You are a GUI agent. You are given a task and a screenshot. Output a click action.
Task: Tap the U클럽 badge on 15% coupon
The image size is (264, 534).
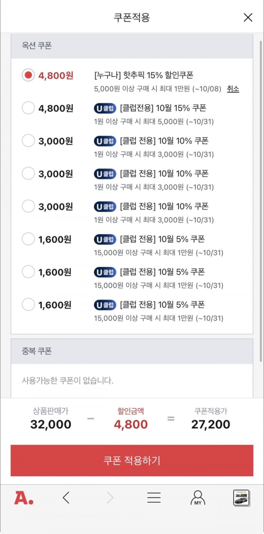click(x=105, y=108)
